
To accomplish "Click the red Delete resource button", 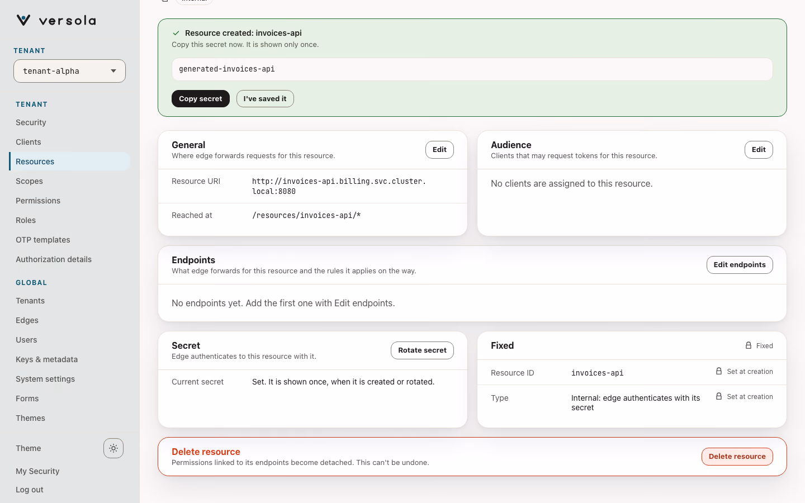I will [737, 457].
